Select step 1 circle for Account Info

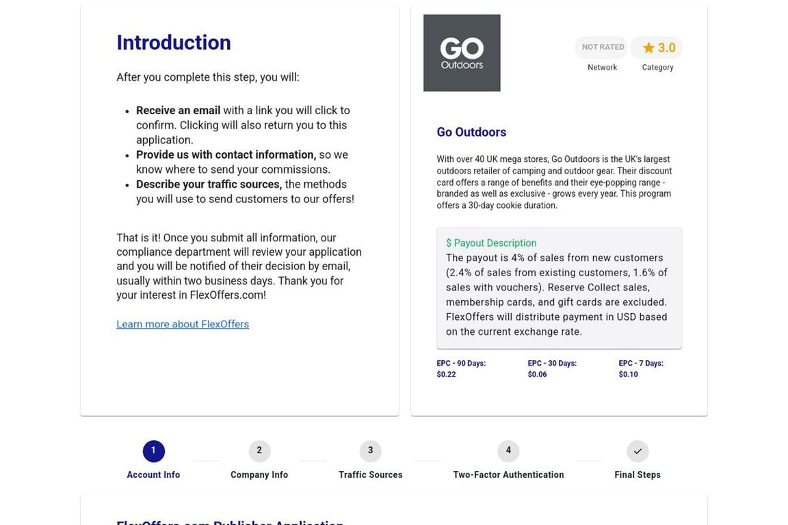point(154,451)
